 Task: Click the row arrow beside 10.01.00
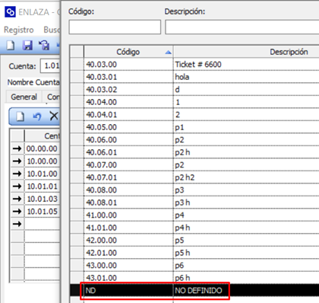click(17, 174)
